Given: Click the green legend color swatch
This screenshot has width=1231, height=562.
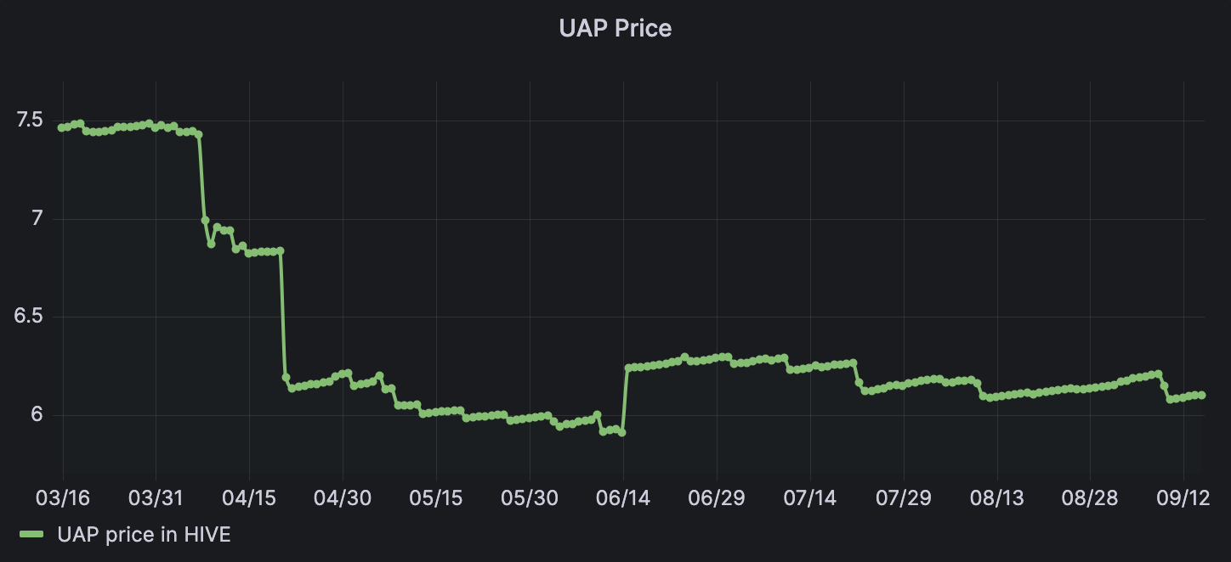Looking at the screenshot, I should point(32,534).
